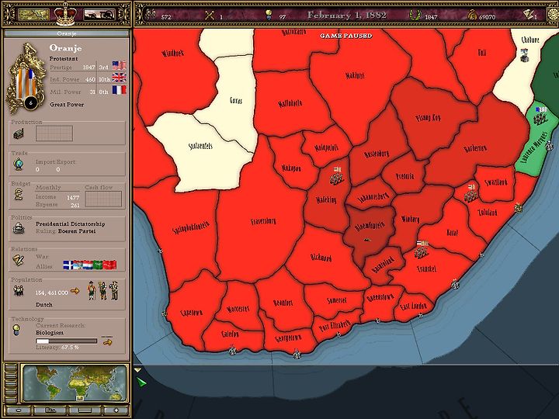Screen dimensions: 559x419
Task: Click the scroll icon at top right
Action: click(x=528, y=15)
